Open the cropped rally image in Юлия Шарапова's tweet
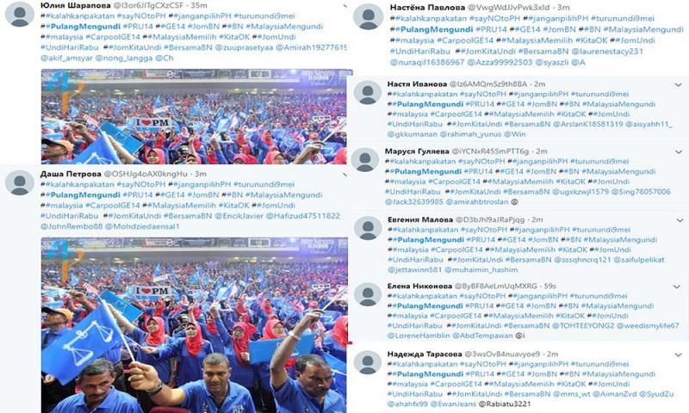Screen dimensions: 689x413 [196, 116]
